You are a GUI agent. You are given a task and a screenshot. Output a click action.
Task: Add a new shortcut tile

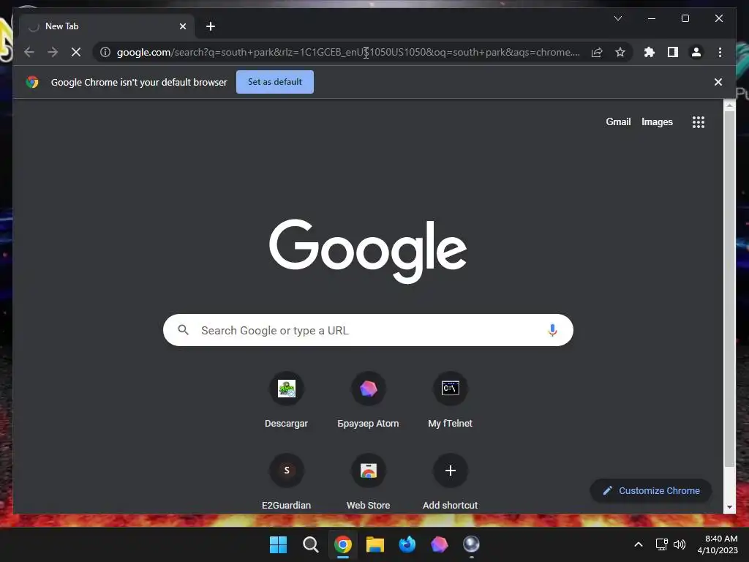pyautogui.click(x=450, y=483)
